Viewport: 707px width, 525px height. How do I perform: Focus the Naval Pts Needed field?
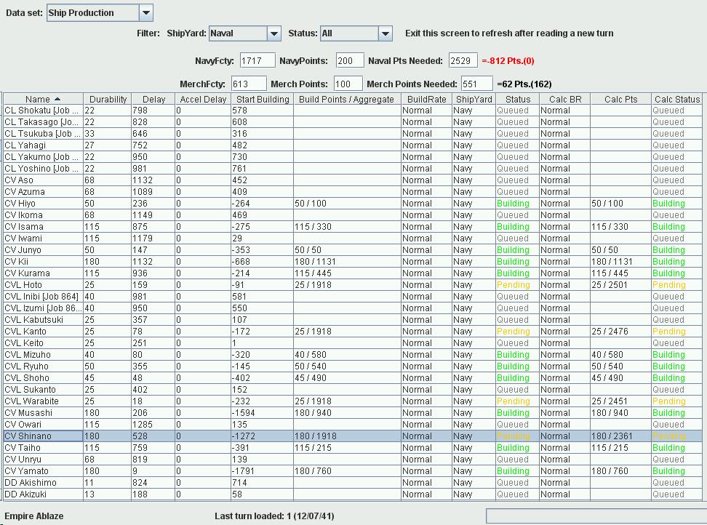pyautogui.click(x=463, y=61)
